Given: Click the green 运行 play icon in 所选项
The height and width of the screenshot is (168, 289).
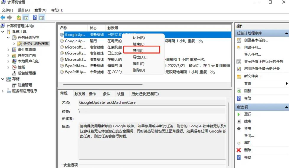Looking at the screenshot, I should 239,114.
